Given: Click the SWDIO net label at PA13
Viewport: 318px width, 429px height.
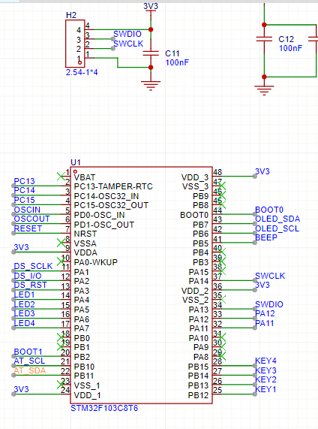Looking at the screenshot, I should click(269, 304).
